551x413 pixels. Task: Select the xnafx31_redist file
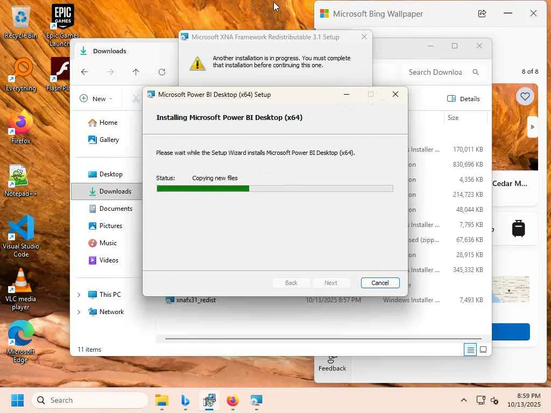pyautogui.click(x=196, y=300)
